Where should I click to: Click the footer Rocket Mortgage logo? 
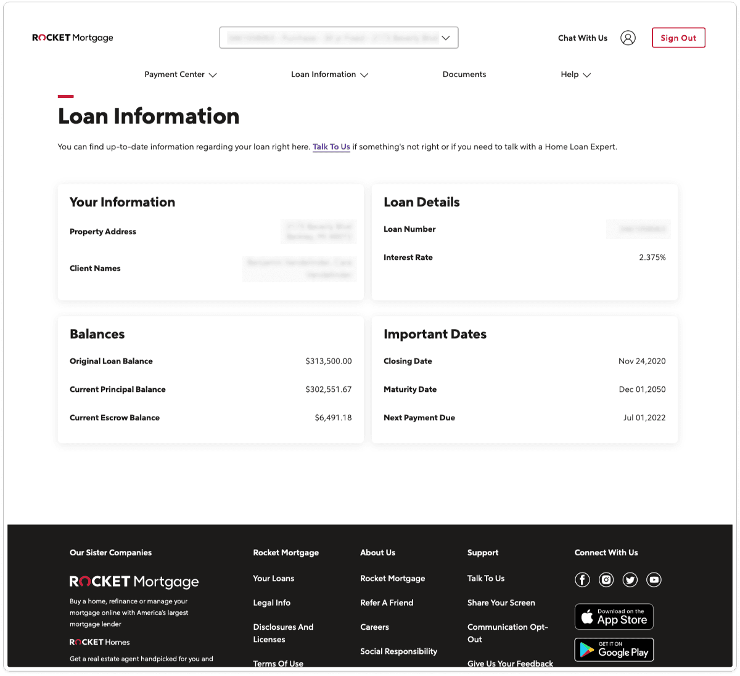134,582
